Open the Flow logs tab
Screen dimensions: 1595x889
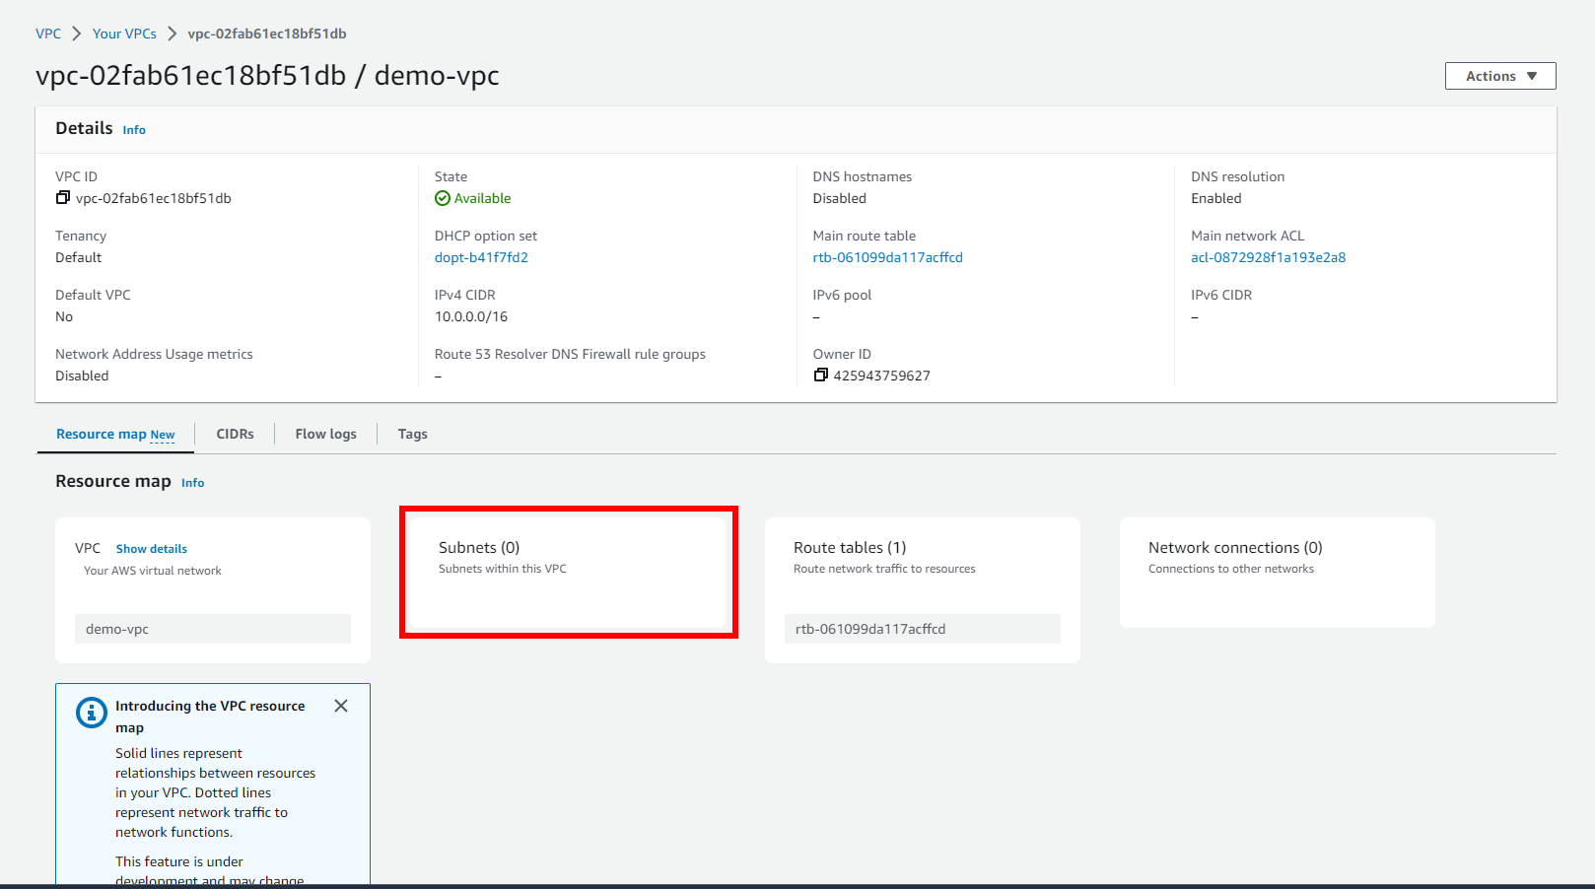(325, 434)
